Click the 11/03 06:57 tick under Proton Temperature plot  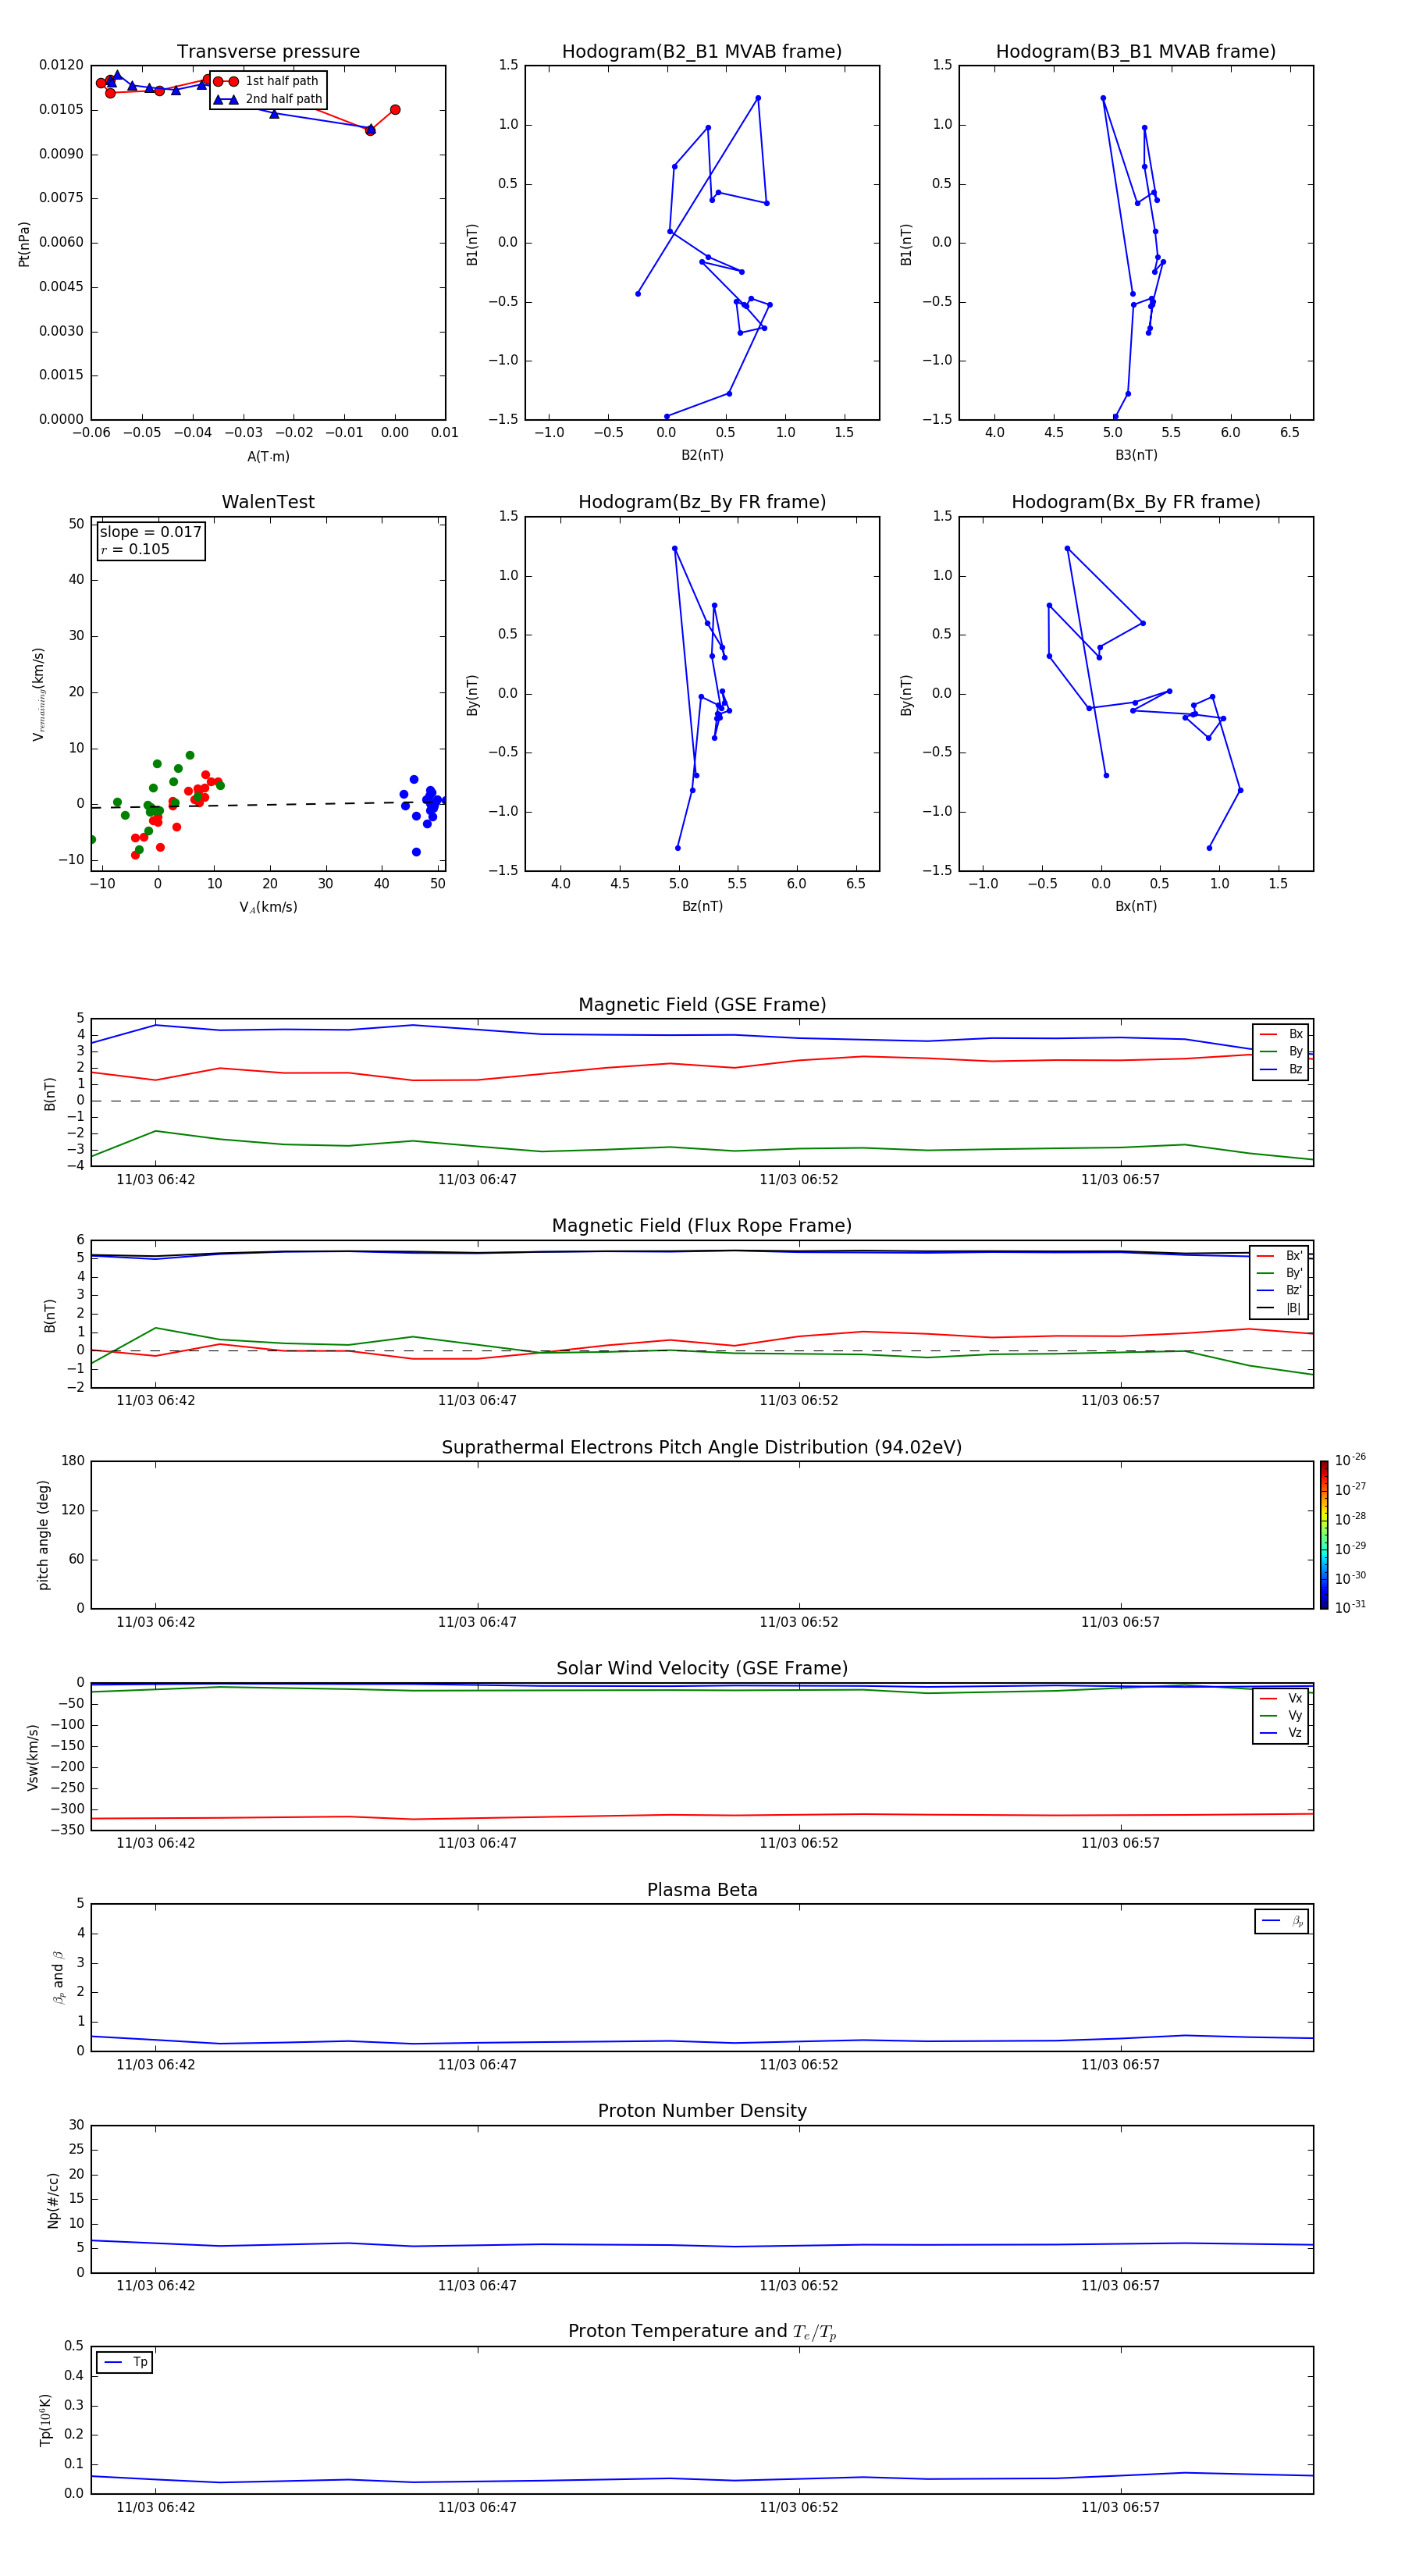tap(1120, 2507)
